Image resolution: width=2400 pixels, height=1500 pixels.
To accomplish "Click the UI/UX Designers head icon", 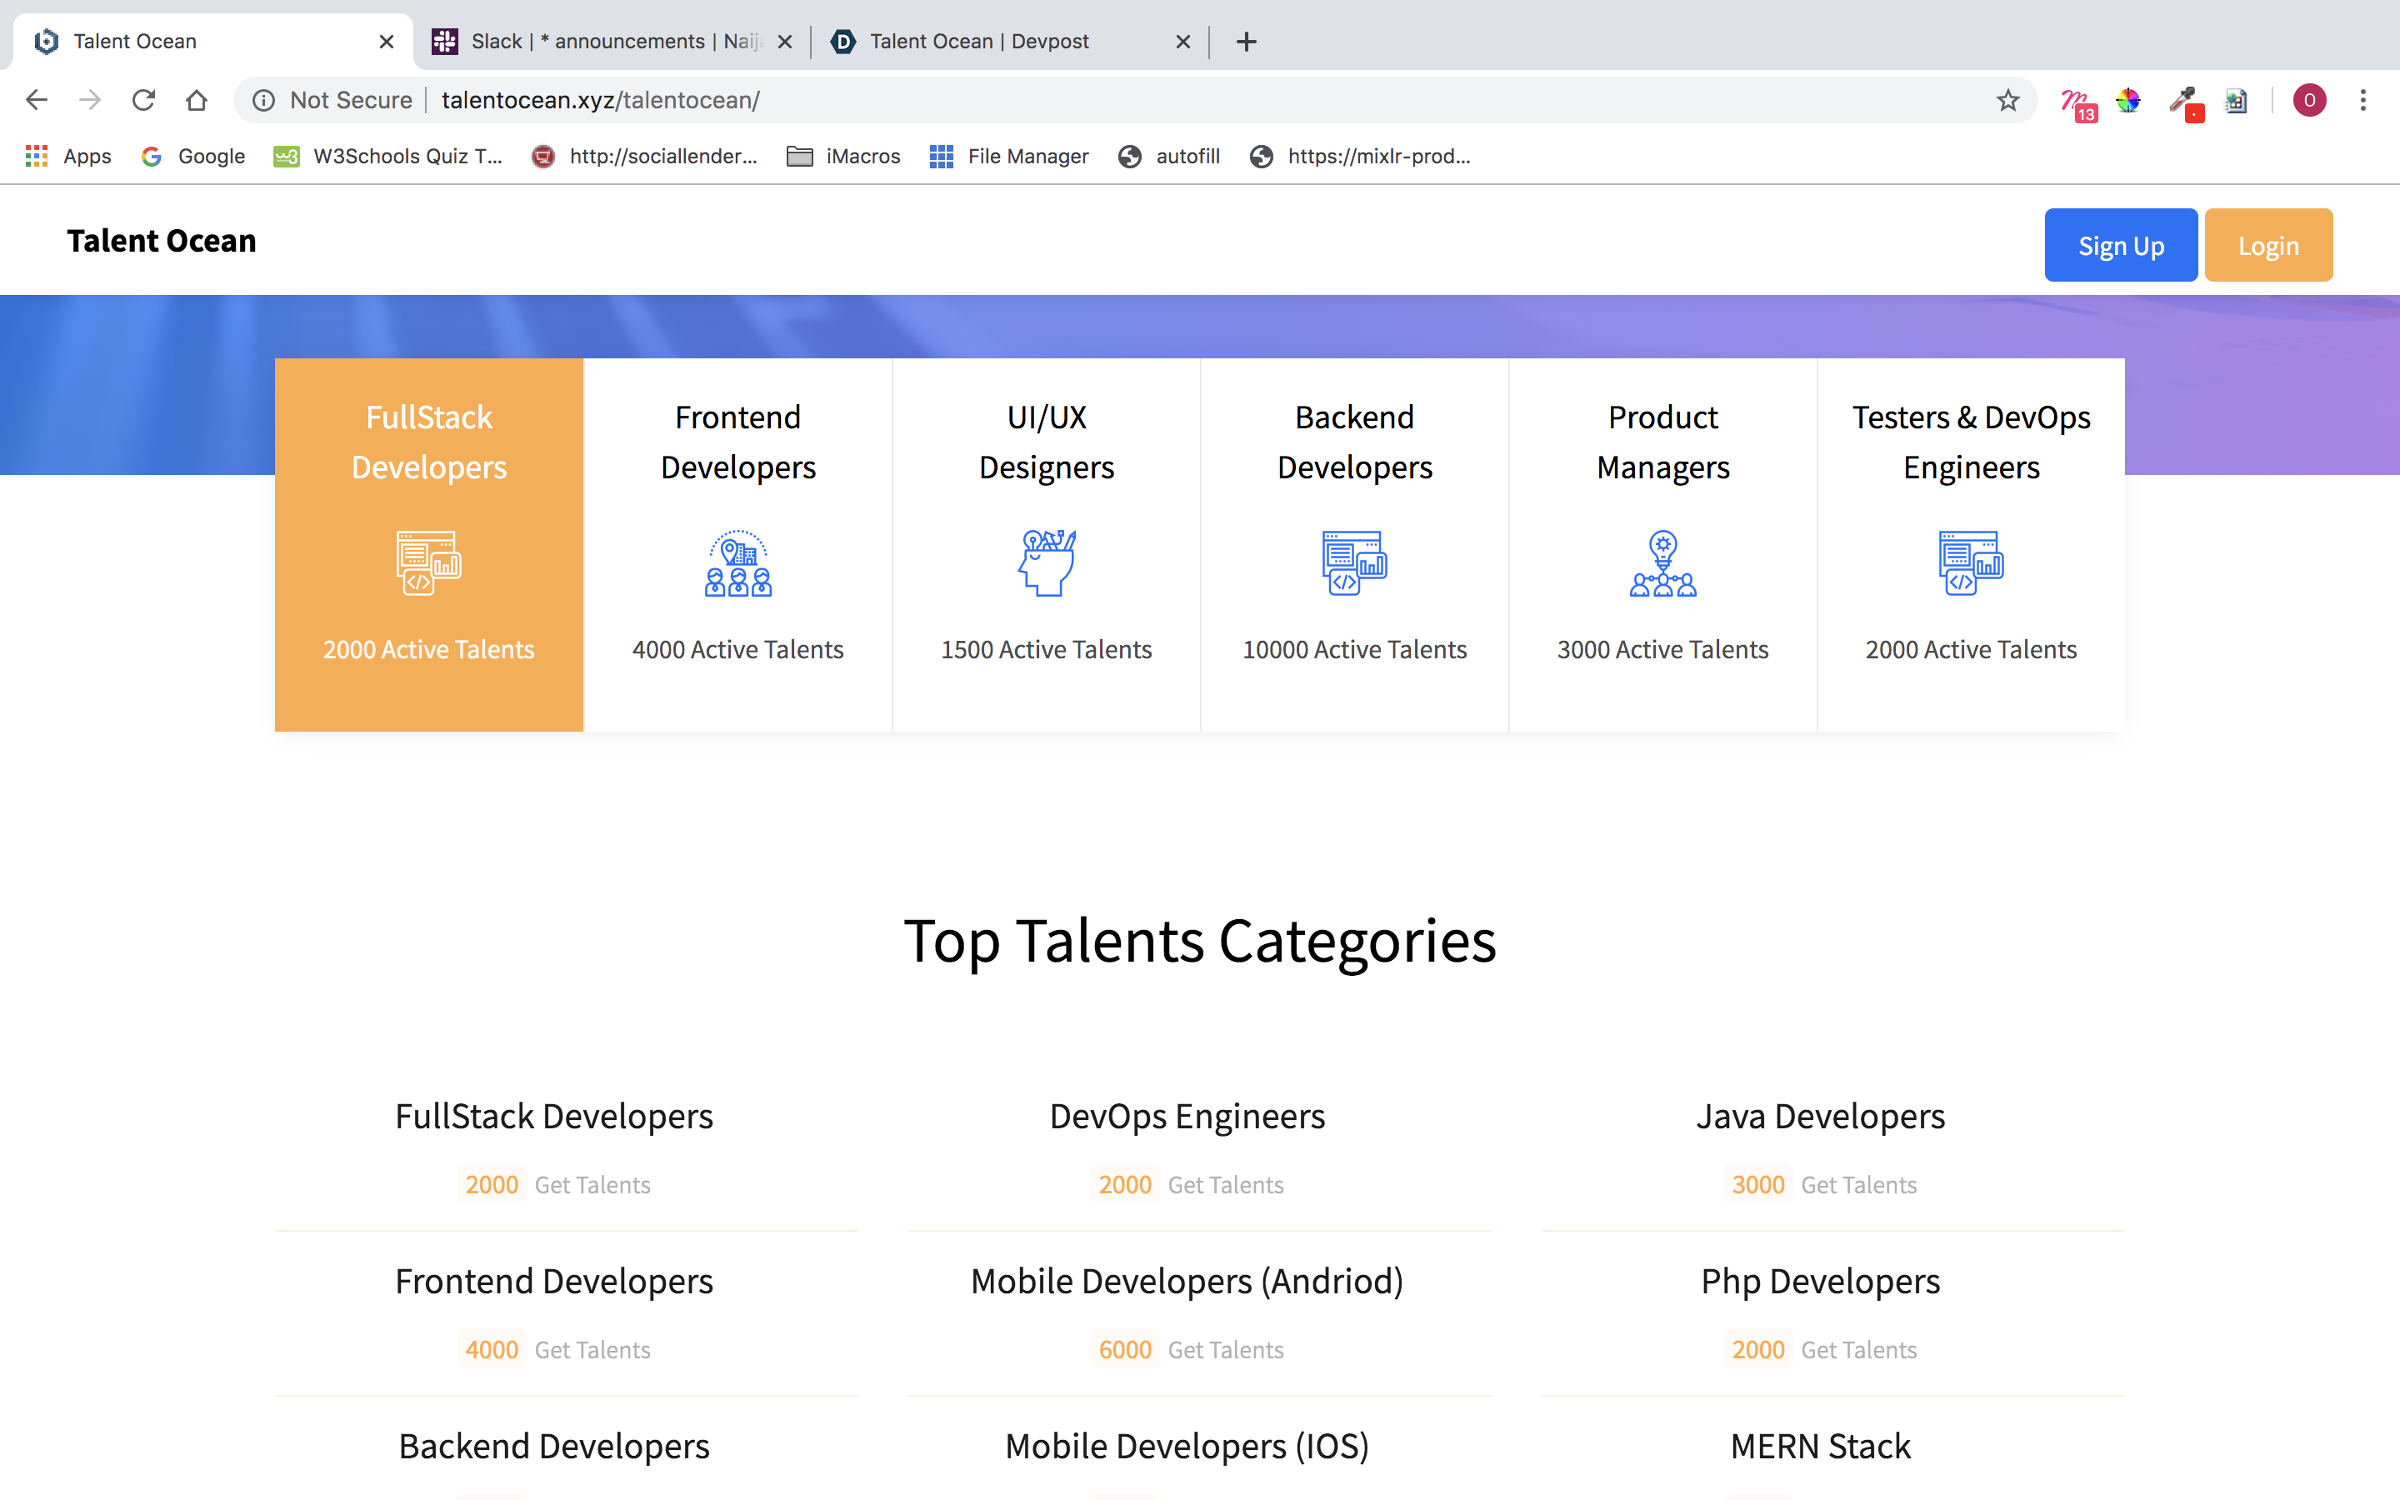I will pyautogui.click(x=1047, y=563).
